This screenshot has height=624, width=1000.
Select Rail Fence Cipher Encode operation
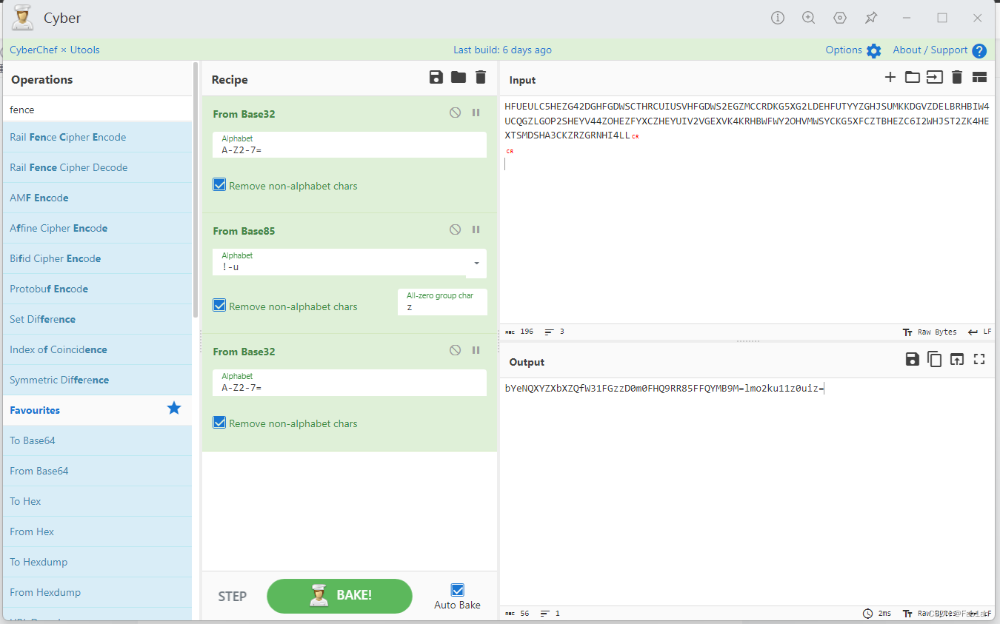click(x=97, y=137)
